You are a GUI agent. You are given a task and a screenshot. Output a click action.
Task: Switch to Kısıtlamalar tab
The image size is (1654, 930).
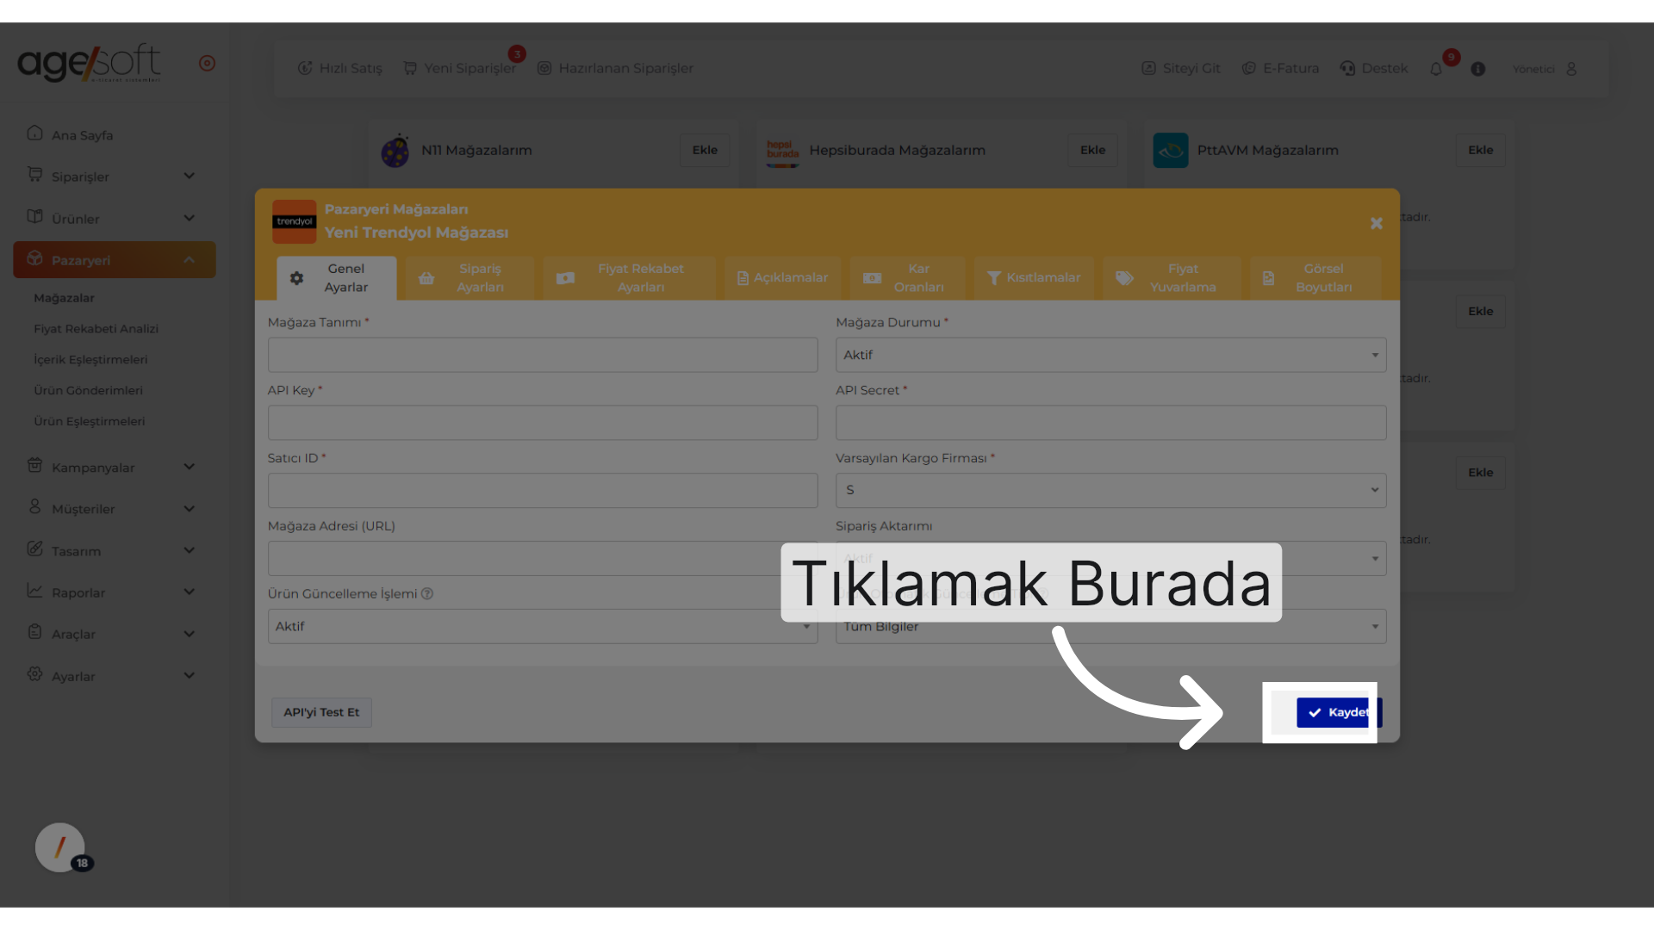[1034, 278]
